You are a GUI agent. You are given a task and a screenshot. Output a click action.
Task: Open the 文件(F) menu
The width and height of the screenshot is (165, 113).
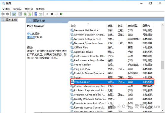(6, 9)
